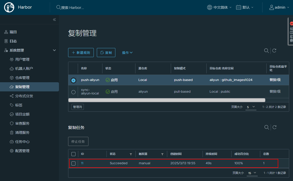Click the 新建规则 button

click(81, 53)
